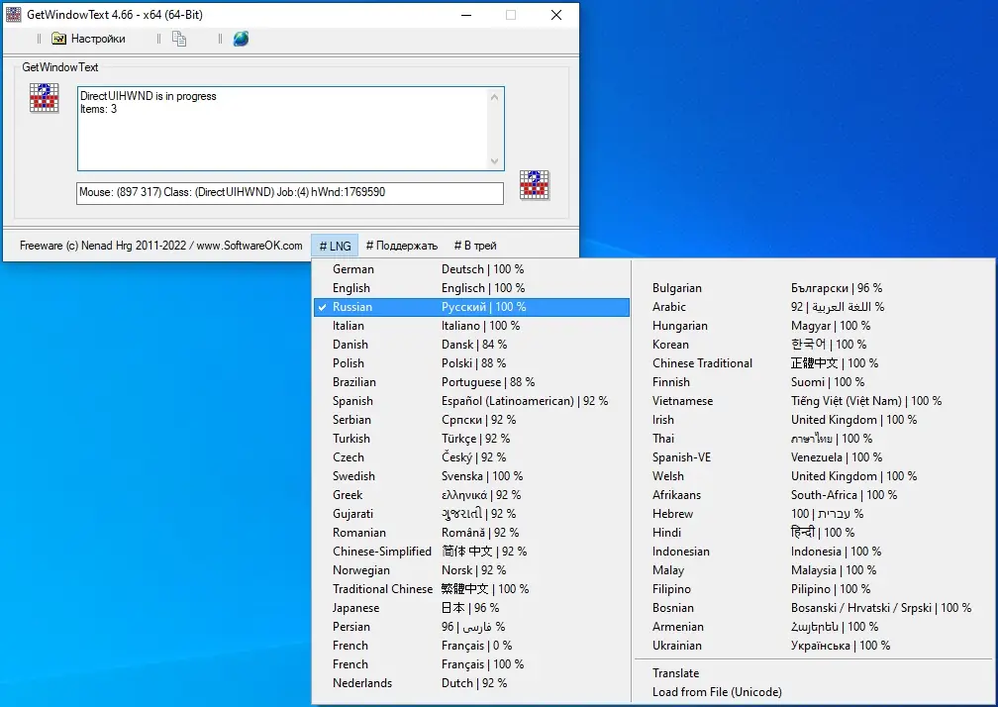Click the # В трей to-tray button

click(475, 246)
